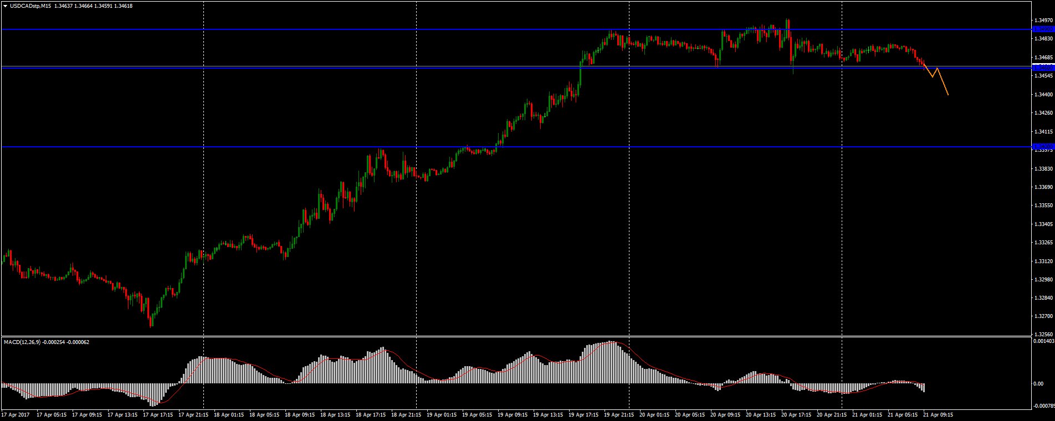Select the blue horizontal line at 1.34600
1055x421 pixels.
(x=515, y=67)
